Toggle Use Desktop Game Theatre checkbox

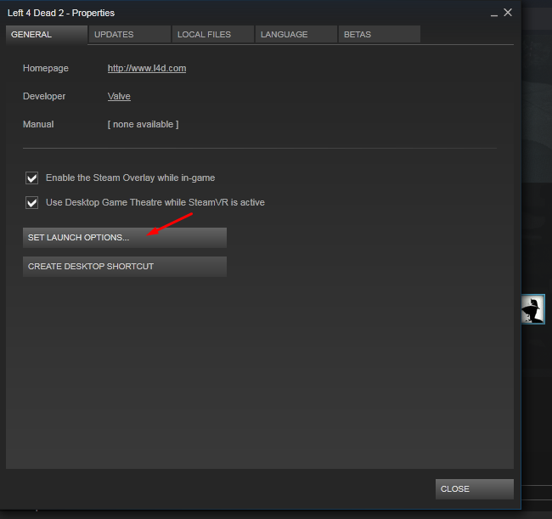click(31, 203)
